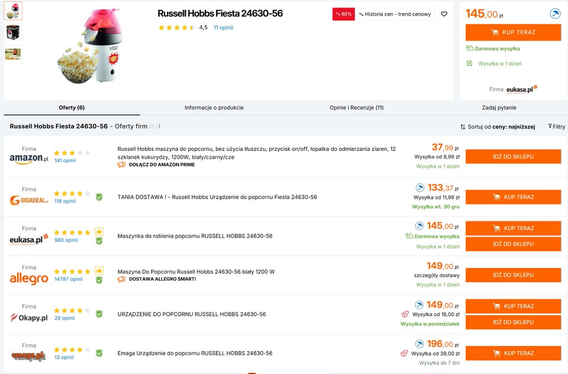Screen dimensions: 568x374
Task: Click green shield badge in emaga.pl row
Action: click(99, 353)
